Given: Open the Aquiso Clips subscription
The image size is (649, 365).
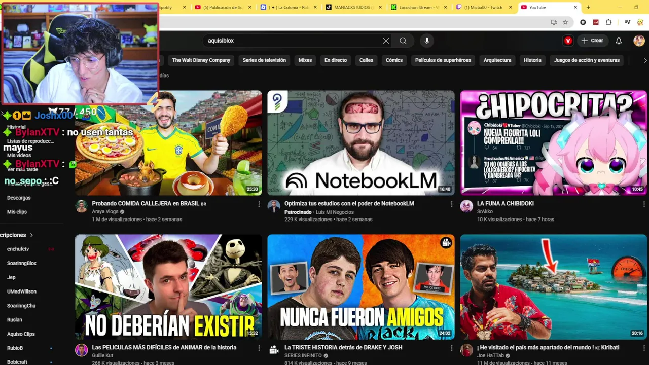Looking at the screenshot, I should (21, 334).
